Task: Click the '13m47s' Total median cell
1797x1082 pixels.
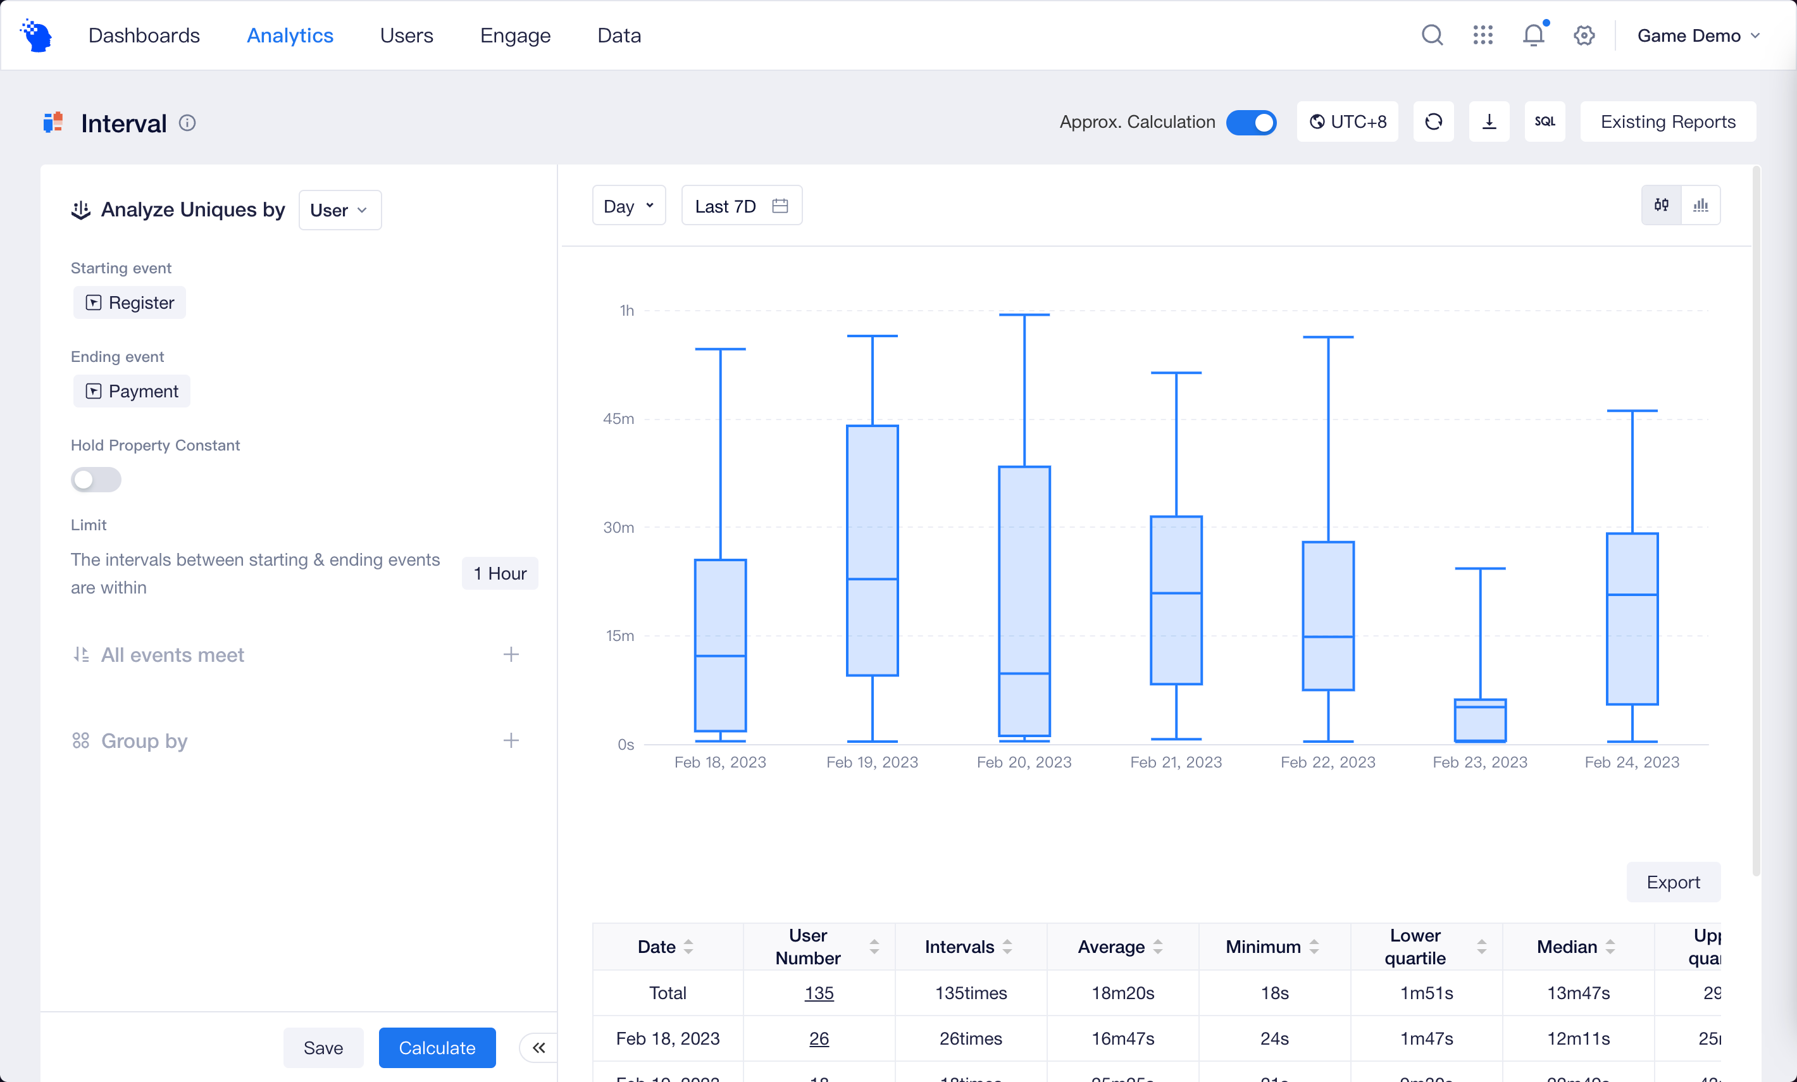Action: (1578, 993)
